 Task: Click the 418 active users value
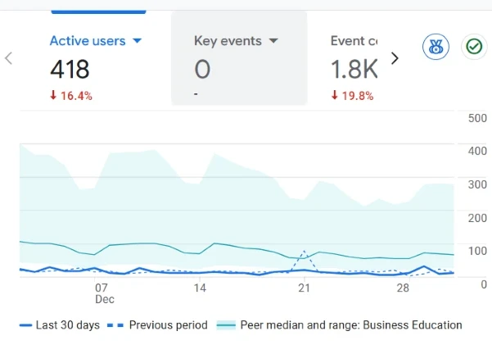[70, 70]
